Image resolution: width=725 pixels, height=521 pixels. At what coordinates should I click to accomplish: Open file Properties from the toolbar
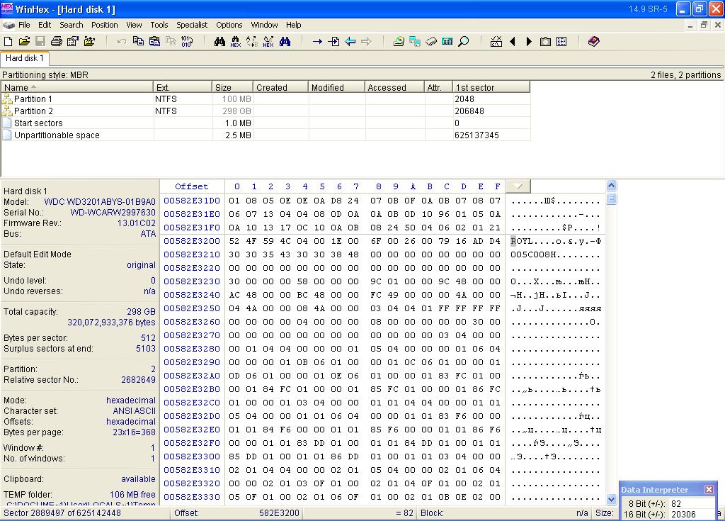tap(73, 42)
